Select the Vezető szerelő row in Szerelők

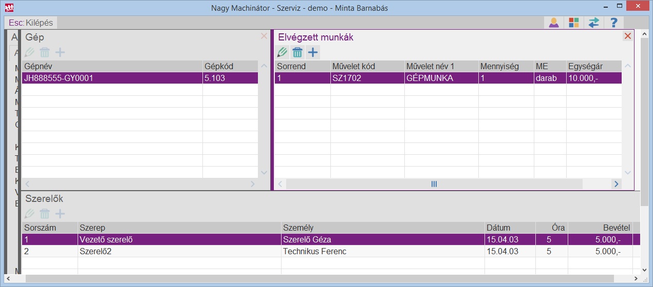180,239
